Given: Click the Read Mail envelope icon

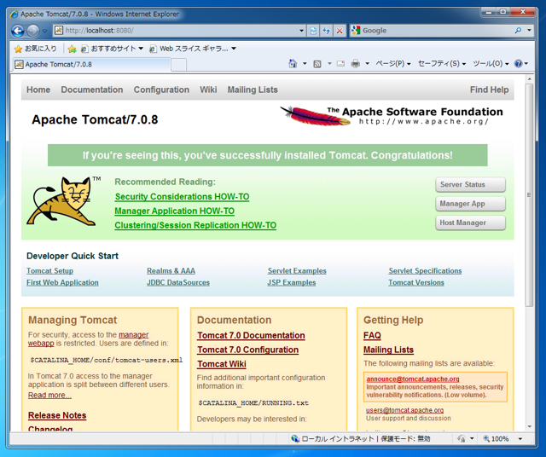Looking at the screenshot, I should tap(340, 64).
